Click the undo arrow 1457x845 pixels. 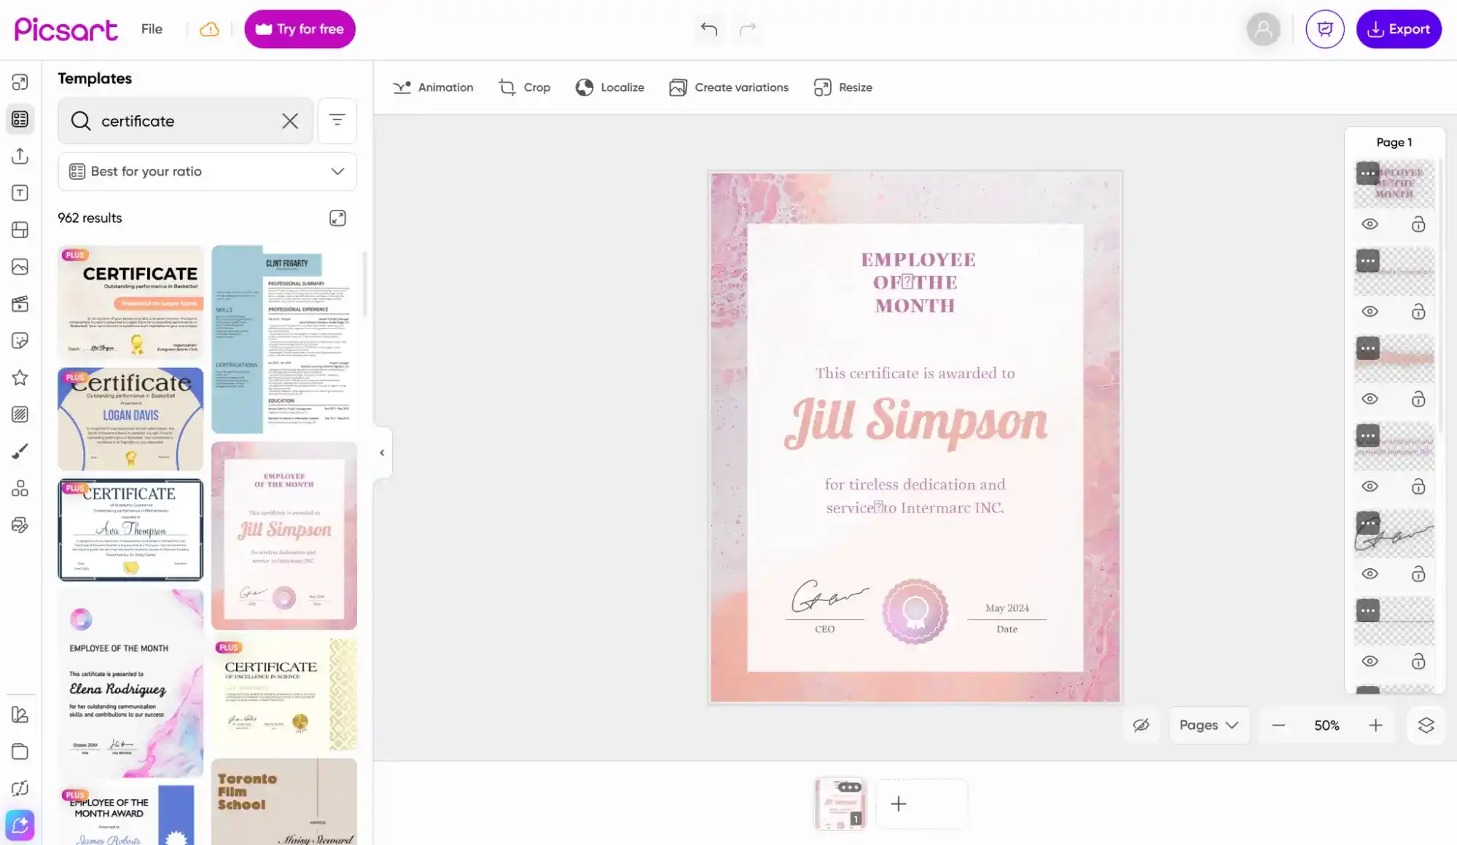pyautogui.click(x=708, y=29)
